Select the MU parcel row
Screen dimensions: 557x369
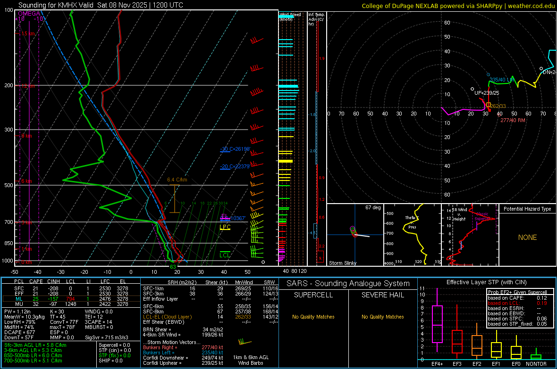pyautogui.click(x=71, y=304)
